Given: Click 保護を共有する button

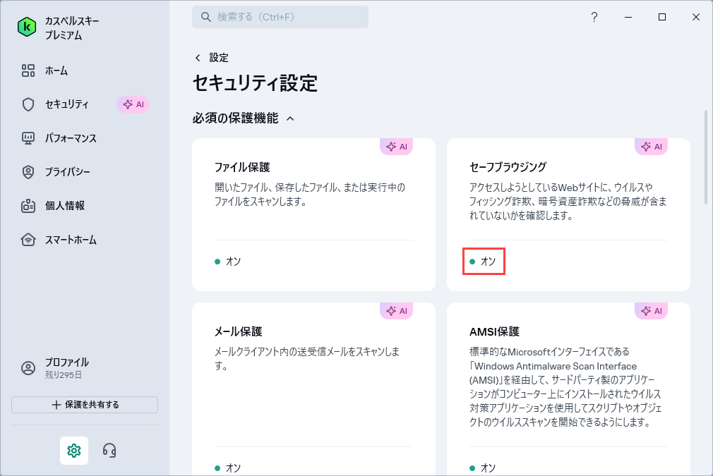Looking at the screenshot, I should (85, 405).
